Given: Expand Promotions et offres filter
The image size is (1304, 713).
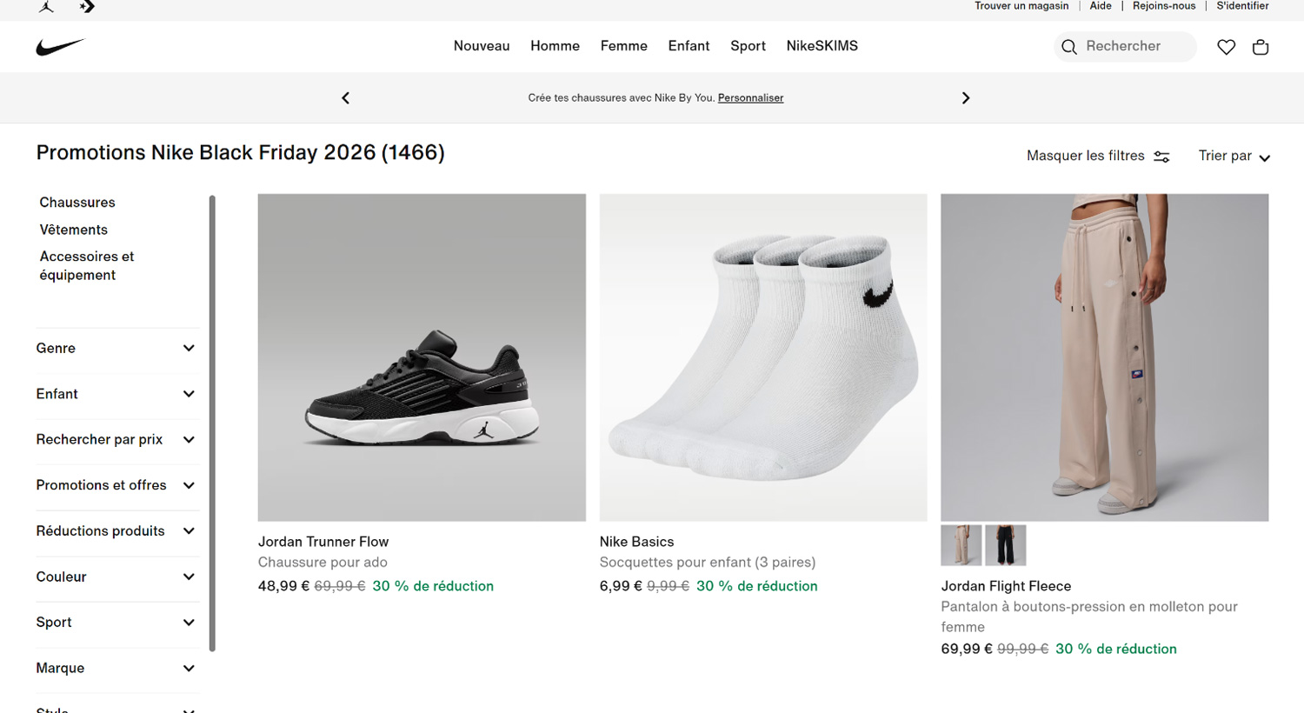Looking at the screenshot, I should point(116,485).
